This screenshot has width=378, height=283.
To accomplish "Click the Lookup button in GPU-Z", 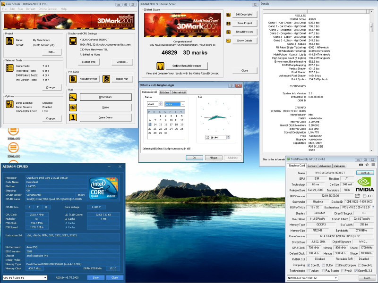I will [x=365, y=173].
